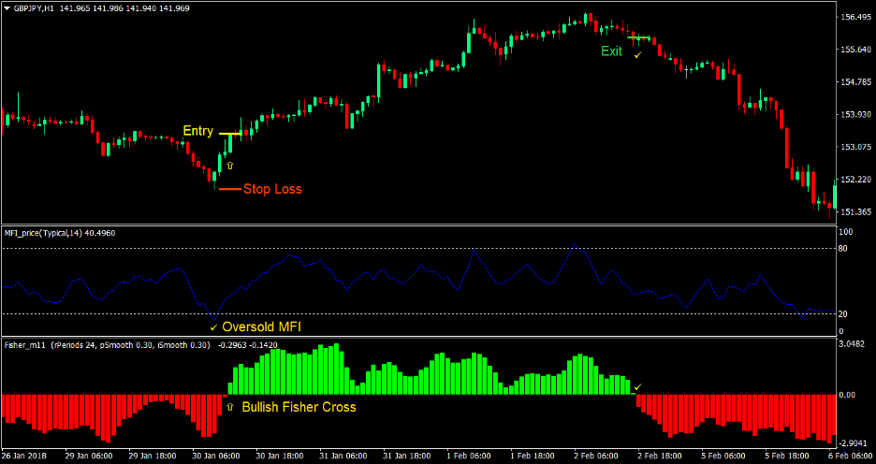Image resolution: width=876 pixels, height=464 pixels.
Task: Click the up arrow icon below Entry line
Action: coord(230,164)
